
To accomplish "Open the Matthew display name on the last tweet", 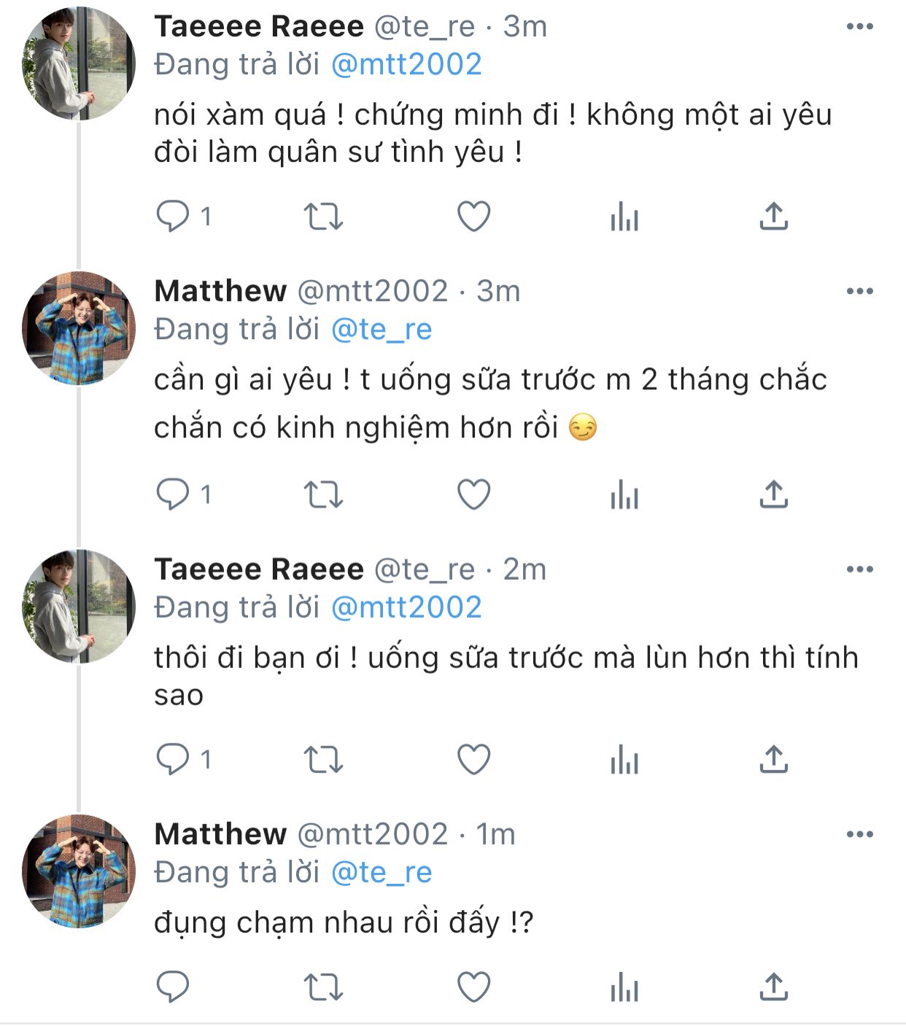I will pos(220,834).
